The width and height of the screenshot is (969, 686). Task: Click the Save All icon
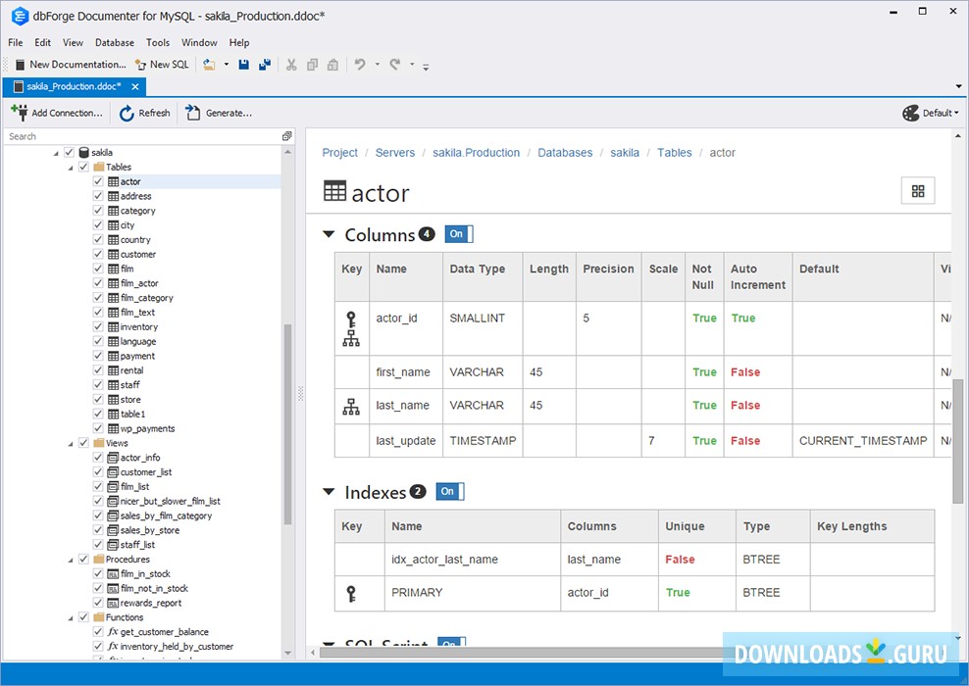pos(265,65)
